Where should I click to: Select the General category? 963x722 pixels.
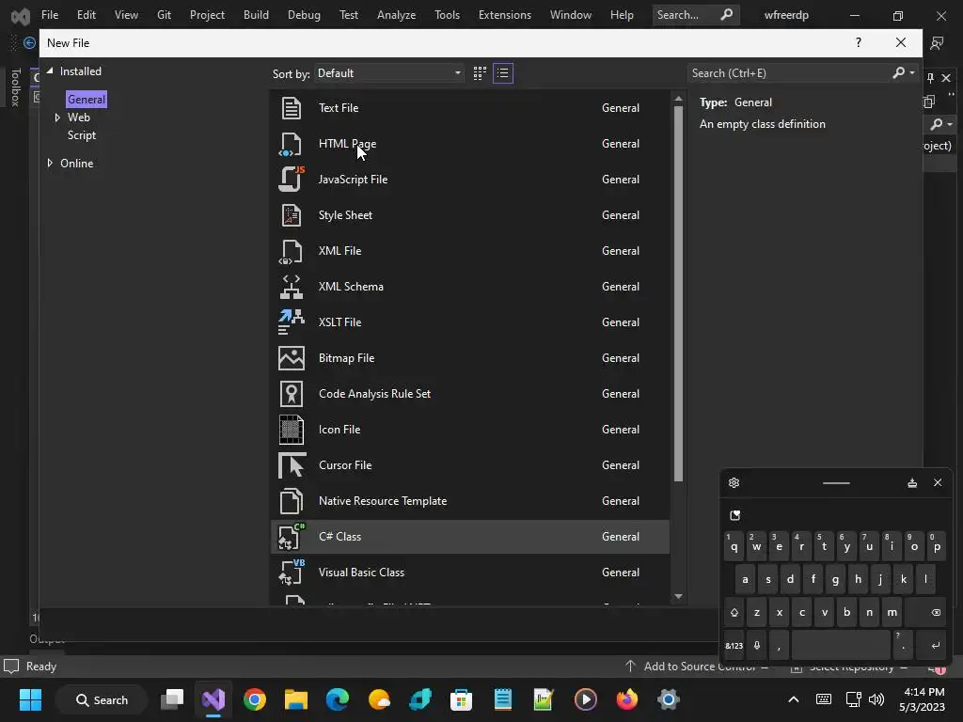pos(87,100)
